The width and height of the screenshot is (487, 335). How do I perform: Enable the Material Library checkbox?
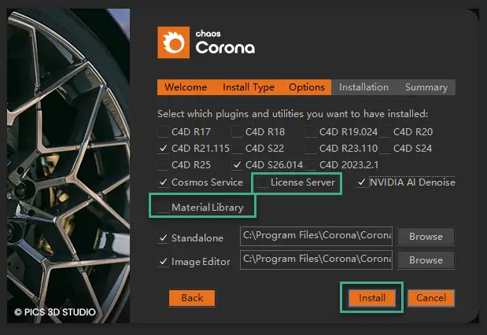click(163, 207)
